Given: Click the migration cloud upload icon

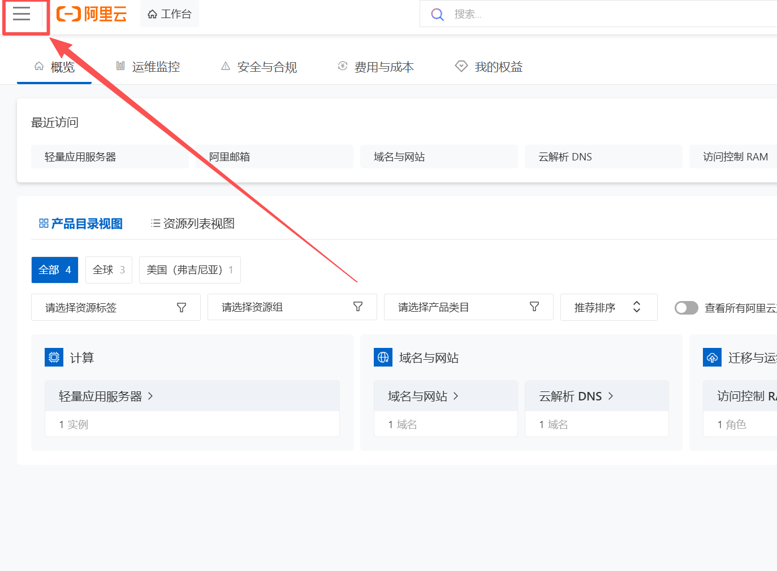Looking at the screenshot, I should coord(712,358).
